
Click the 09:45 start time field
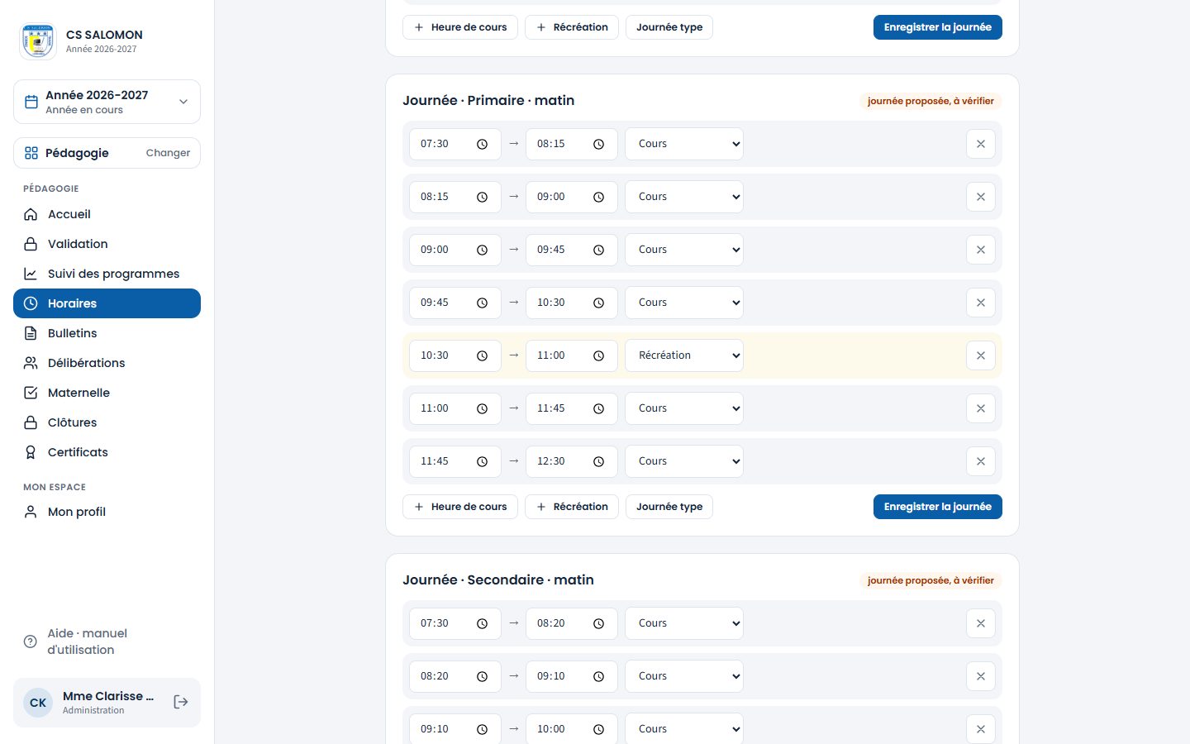(x=455, y=303)
